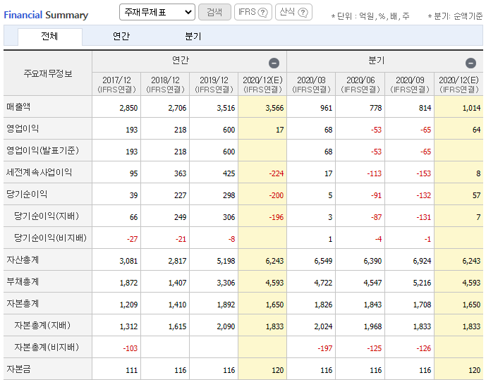The width and height of the screenshot is (486, 380).
Task: Click the 2020/06 quarterly column header
Action: pyautogui.click(x=360, y=84)
